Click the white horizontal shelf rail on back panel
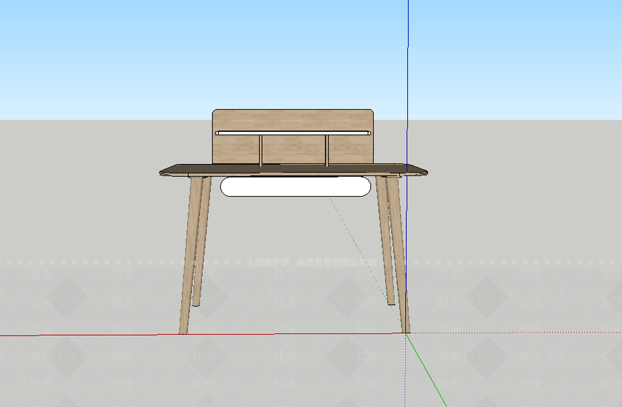This screenshot has height=407, width=622. (293, 133)
